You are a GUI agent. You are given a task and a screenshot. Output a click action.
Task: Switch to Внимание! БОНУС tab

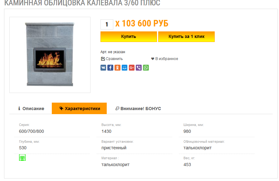138,109
